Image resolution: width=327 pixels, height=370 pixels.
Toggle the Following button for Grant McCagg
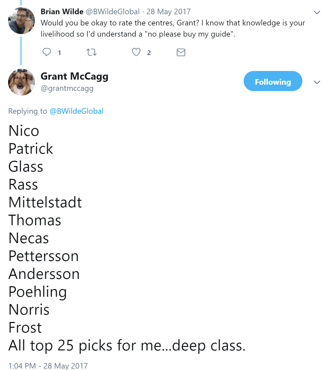pyautogui.click(x=273, y=81)
